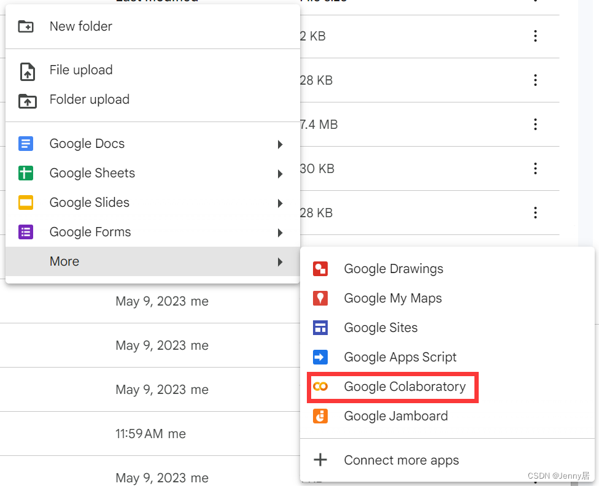599x486 pixels.
Task: Choose Folder upload menu item
Action: pyautogui.click(x=153, y=99)
